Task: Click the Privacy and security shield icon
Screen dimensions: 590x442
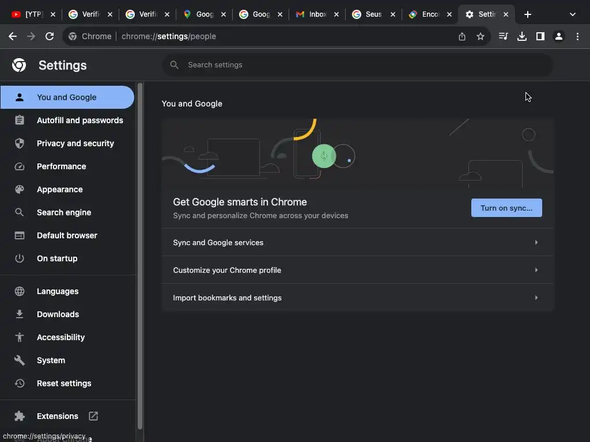Action: pyautogui.click(x=20, y=143)
